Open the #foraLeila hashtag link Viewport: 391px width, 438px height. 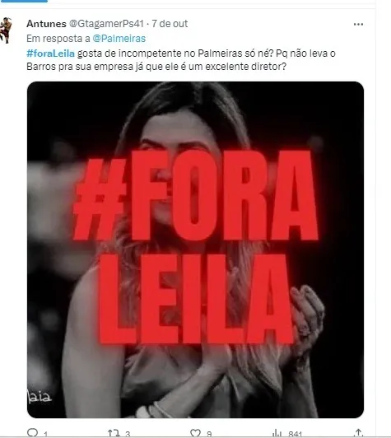(50, 53)
